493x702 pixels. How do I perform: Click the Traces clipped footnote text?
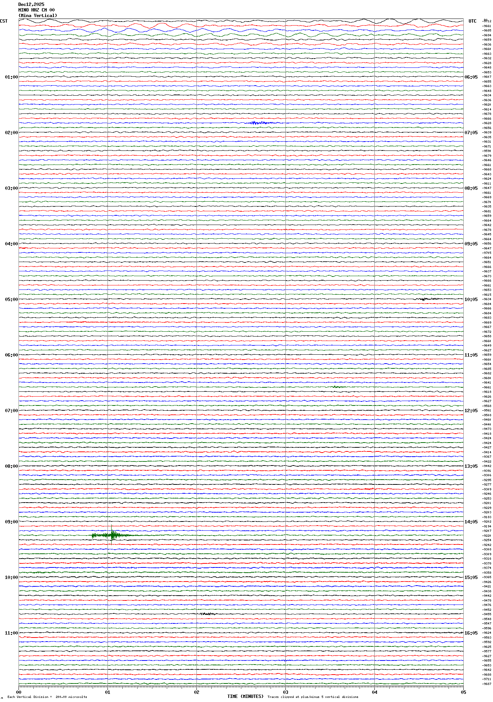(x=313, y=697)
